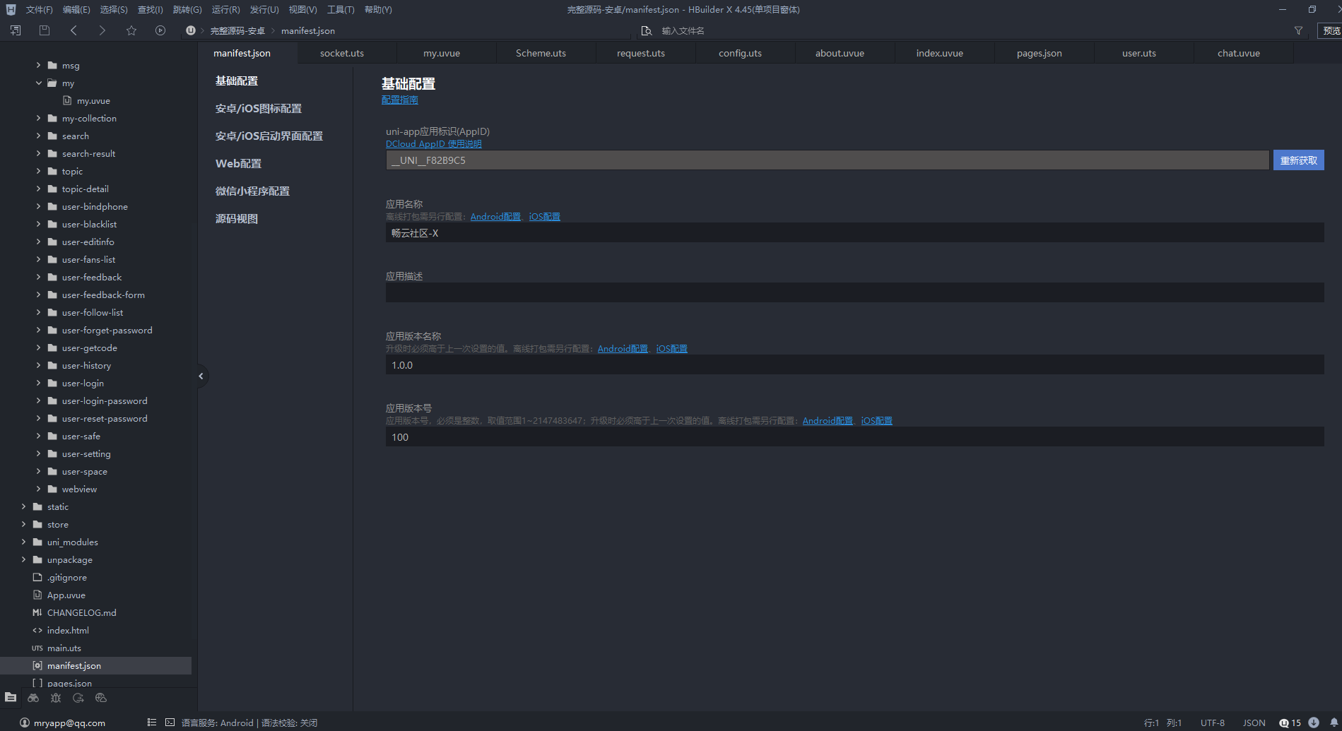Open the 运行(R) menu
Image resolution: width=1342 pixels, height=731 pixels.
tap(225, 9)
